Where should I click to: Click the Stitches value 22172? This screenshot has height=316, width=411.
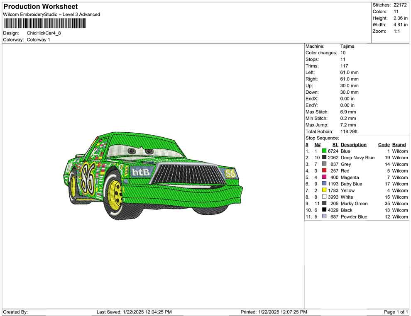pos(400,5)
